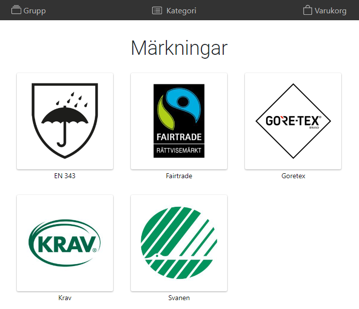The image size is (359, 309).
Task: Click the Fairtrade caption below the logo
Action: pyautogui.click(x=179, y=176)
